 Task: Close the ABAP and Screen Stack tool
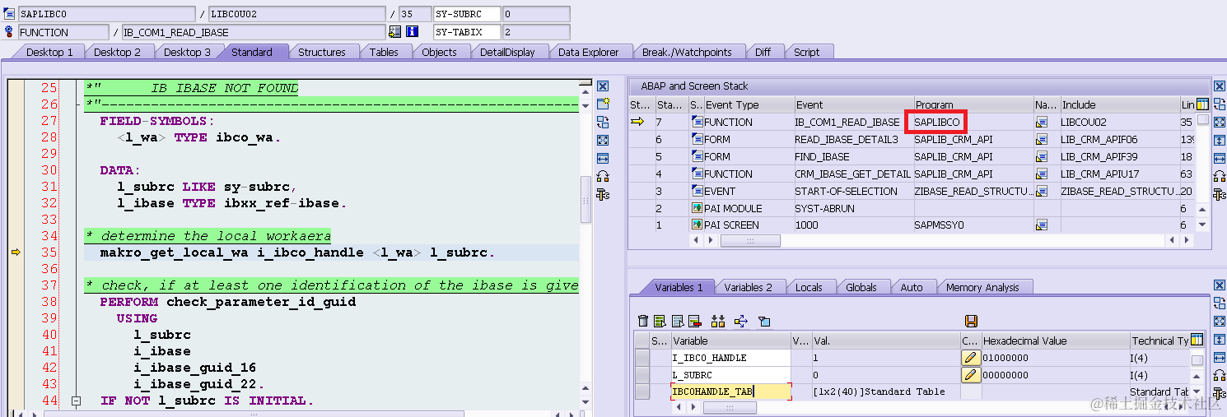(x=1220, y=86)
